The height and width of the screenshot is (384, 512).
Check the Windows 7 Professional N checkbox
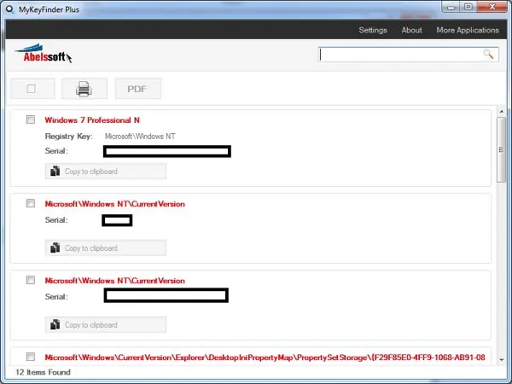click(x=31, y=119)
